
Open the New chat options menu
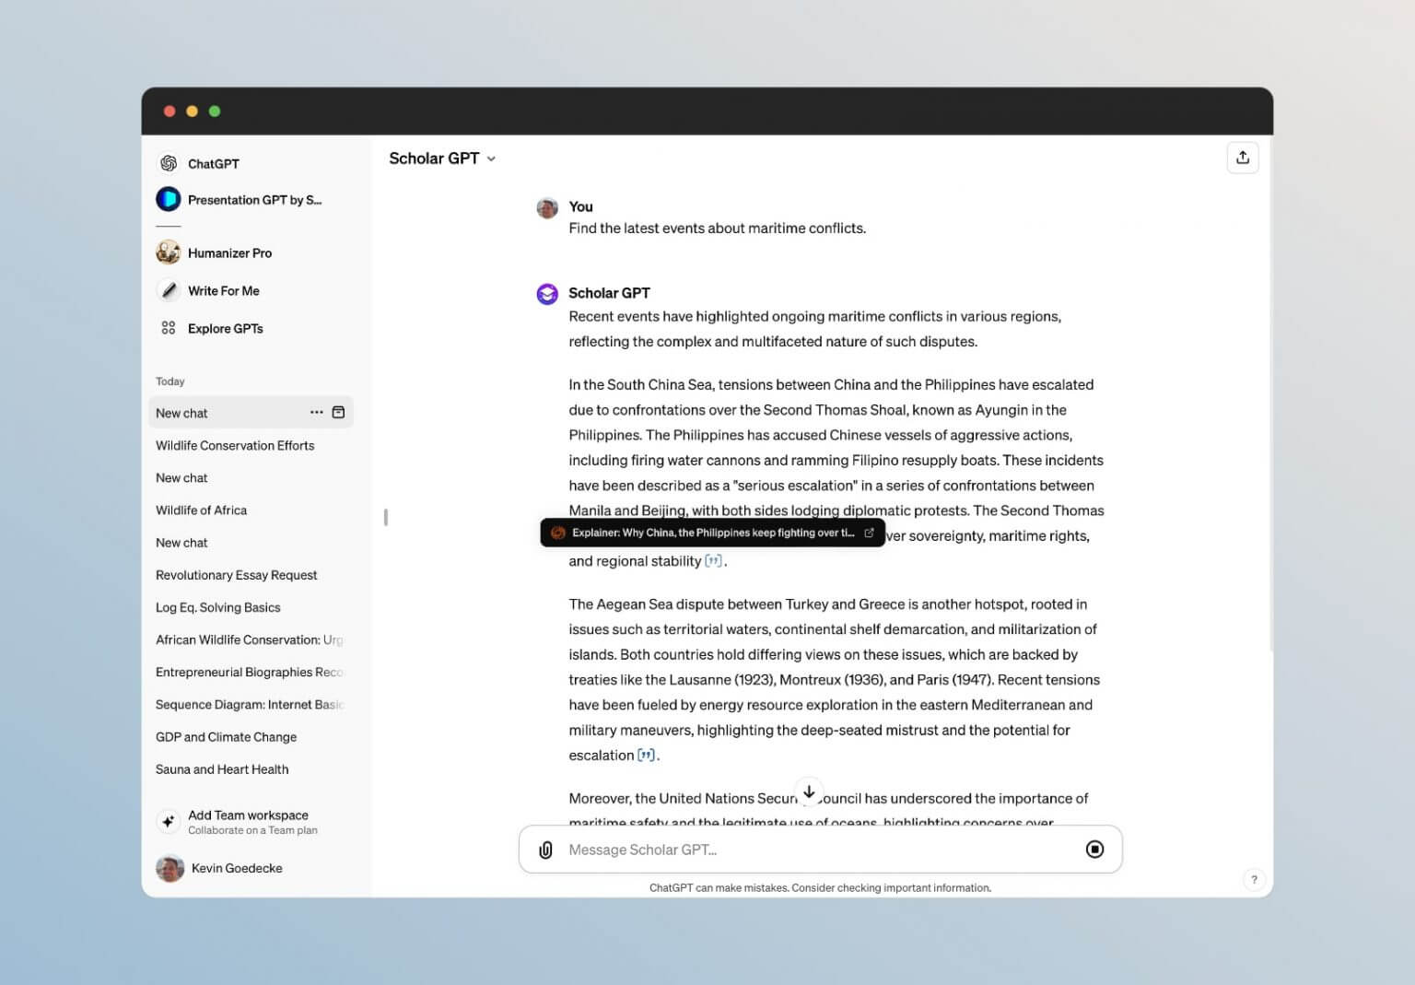316,412
